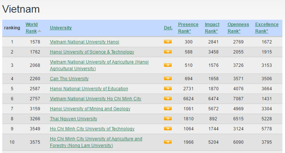Click the Det. column header
The width and height of the screenshot is (285, 153).
pyautogui.click(x=168, y=28)
